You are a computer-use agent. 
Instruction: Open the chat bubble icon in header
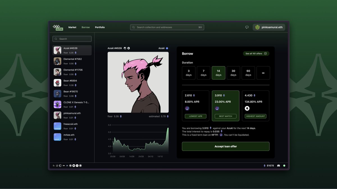247,27
